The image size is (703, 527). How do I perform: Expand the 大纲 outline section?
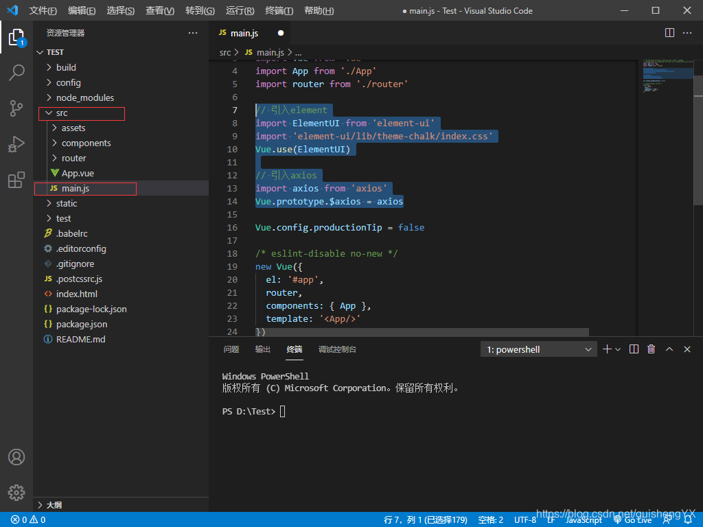click(54, 505)
